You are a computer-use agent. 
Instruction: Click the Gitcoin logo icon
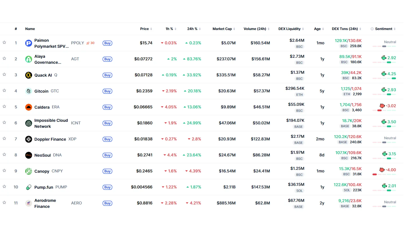point(28,91)
